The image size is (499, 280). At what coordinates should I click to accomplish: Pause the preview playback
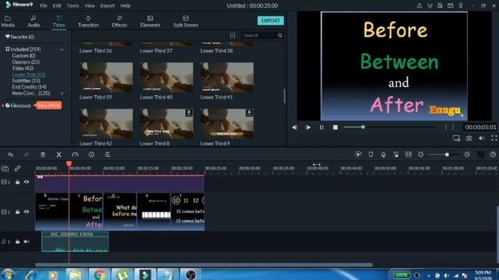pos(322,128)
